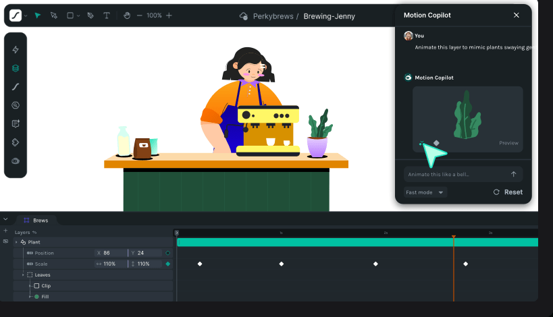
Task: Expand the Plant layer
Action: (x=16, y=242)
